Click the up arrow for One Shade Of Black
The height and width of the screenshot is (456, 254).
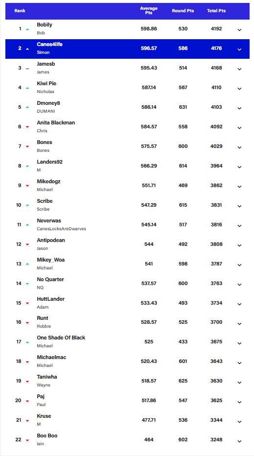point(27,342)
